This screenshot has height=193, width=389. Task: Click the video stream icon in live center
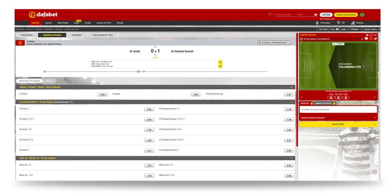pyautogui.click(x=366, y=39)
